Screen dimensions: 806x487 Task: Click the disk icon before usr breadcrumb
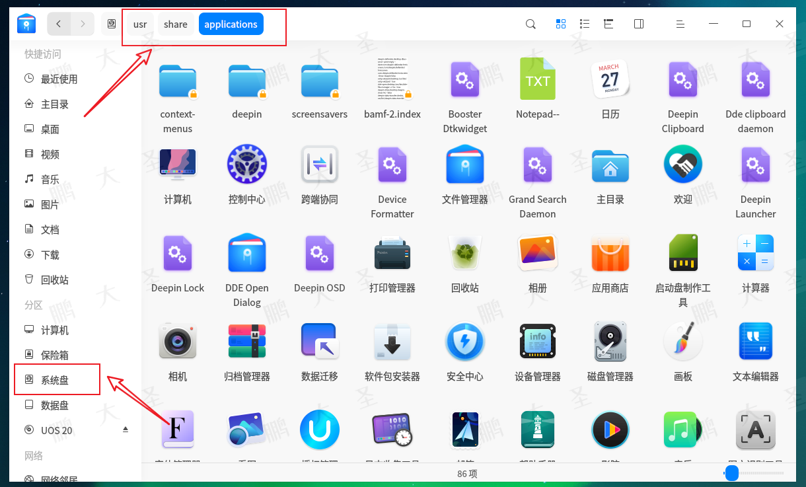(111, 24)
